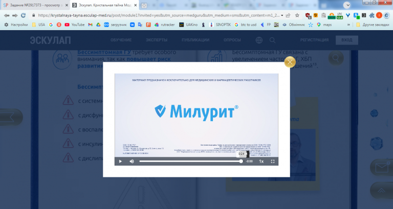
Task: Open the orange browser profile avatar
Action: [x=379, y=15]
